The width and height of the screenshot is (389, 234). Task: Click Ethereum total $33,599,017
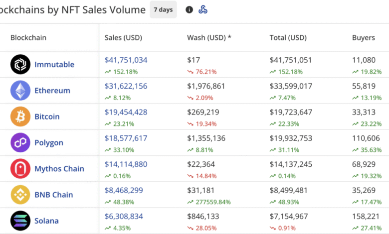[x=291, y=86]
